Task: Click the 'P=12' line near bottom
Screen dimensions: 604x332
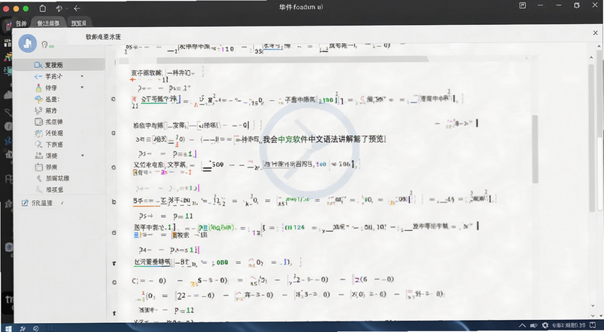Action: (183, 310)
